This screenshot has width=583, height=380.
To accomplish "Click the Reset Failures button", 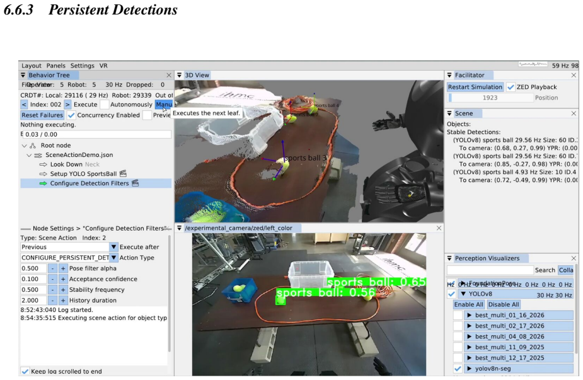I will 42,115.
